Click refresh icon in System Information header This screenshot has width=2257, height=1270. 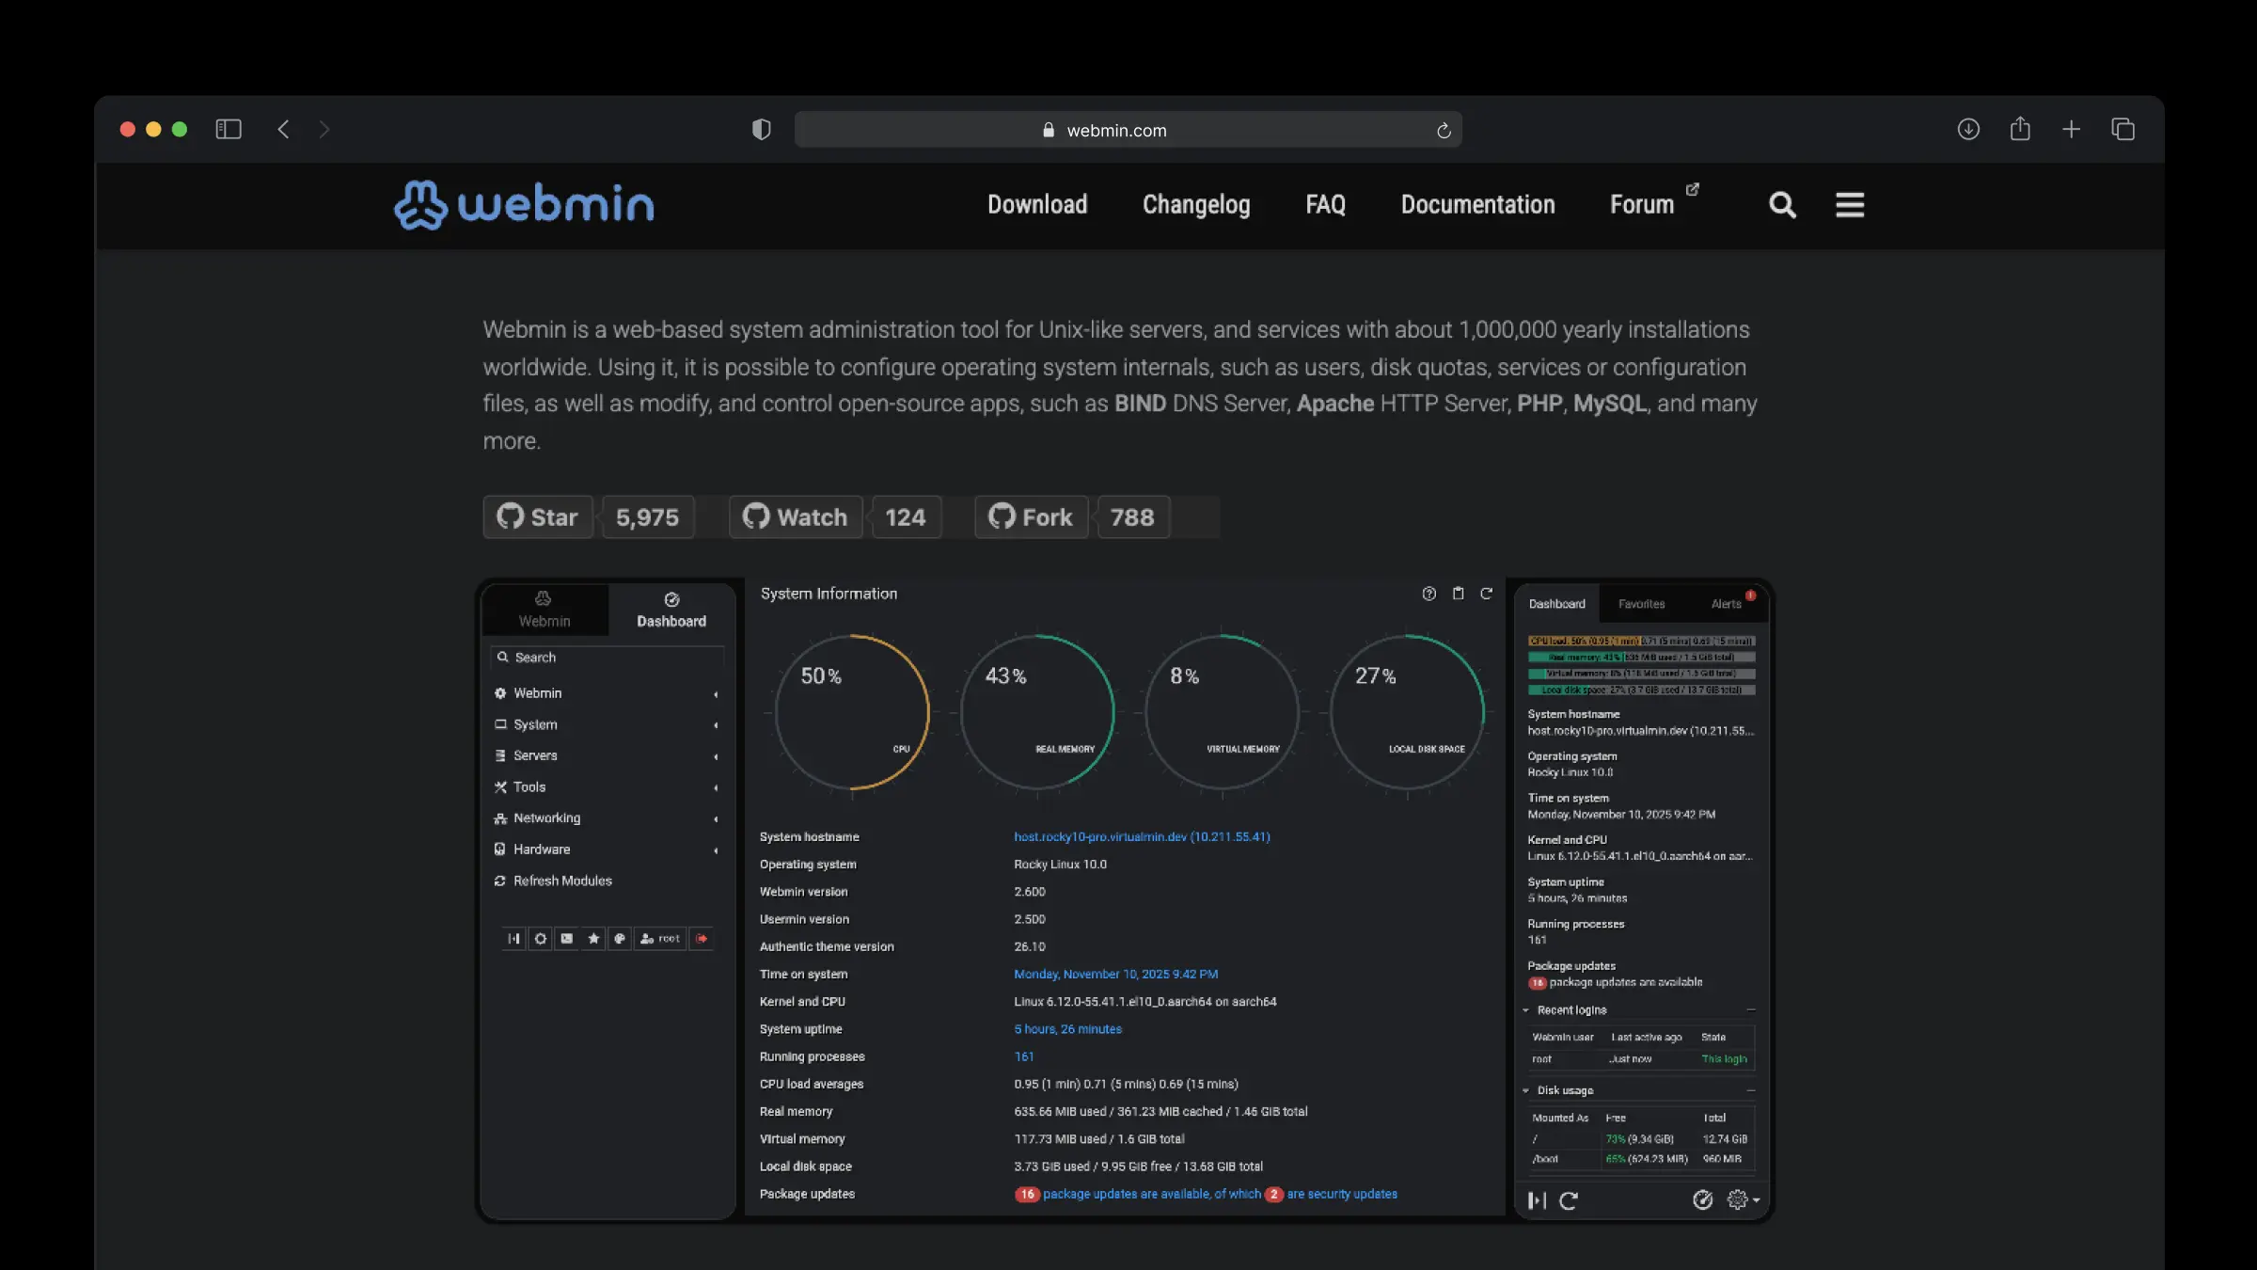coord(1487,594)
